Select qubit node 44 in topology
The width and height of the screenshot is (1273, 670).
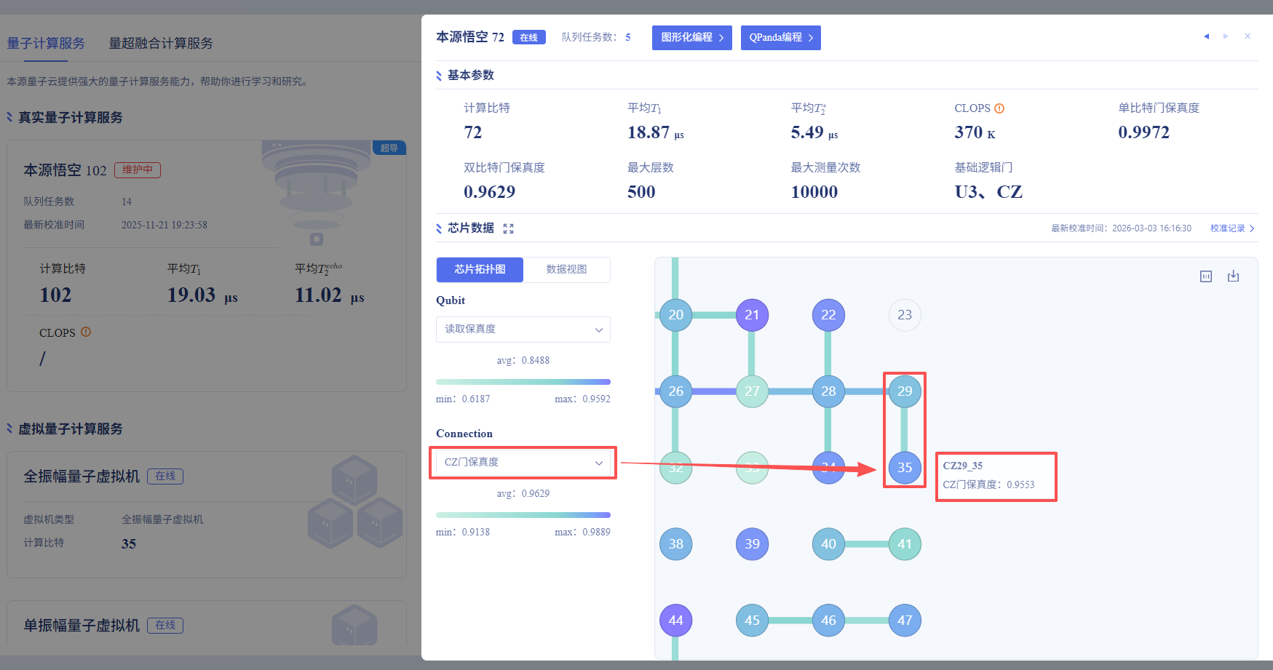(675, 621)
